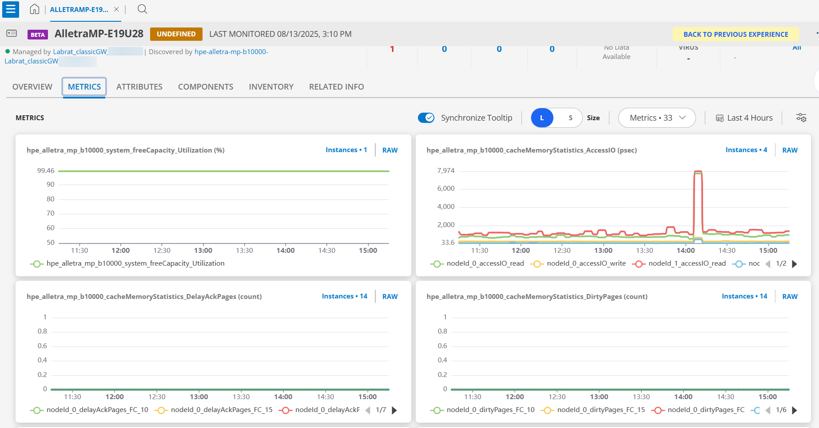819x428 pixels.
Task: Click RAW in DirtyPages chart
Action: click(x=790, y=296)
